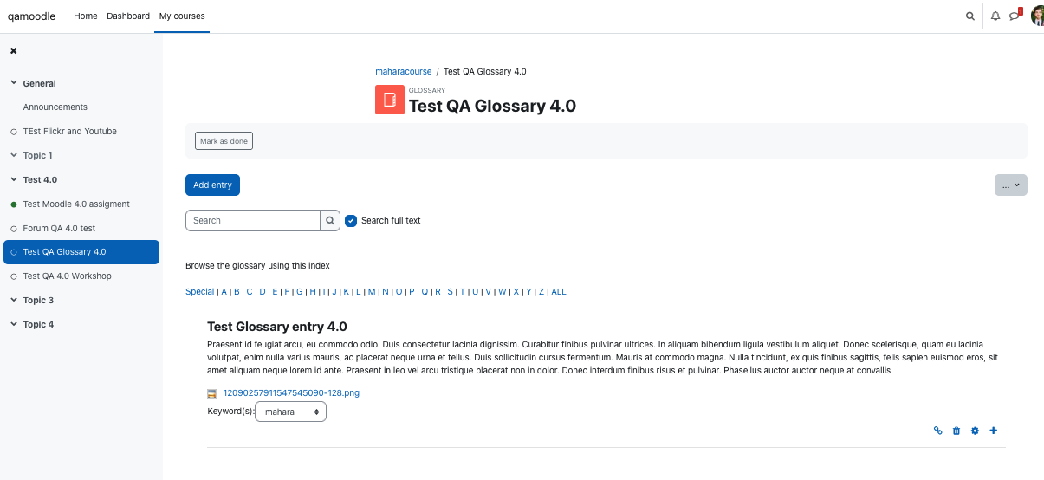Click the permalink chain icon for entry
The height and width of the screenshot is (480, 1044).
click(x=937, y=431)
